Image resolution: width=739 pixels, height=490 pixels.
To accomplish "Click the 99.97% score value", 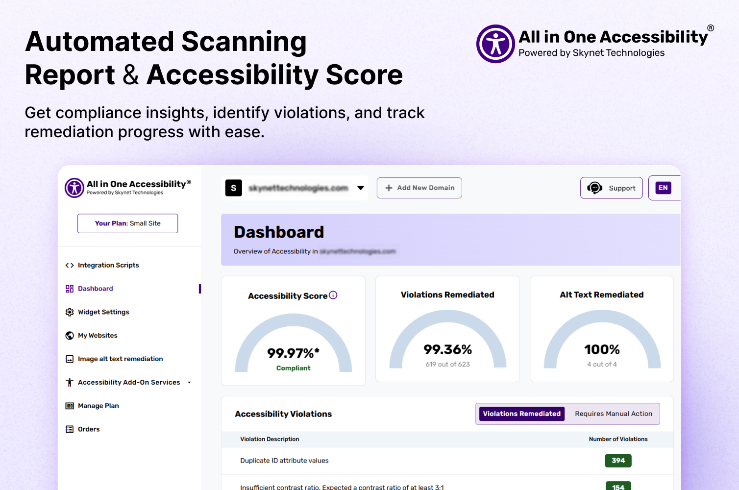I will pyautogui.click(x=293, y=353).
